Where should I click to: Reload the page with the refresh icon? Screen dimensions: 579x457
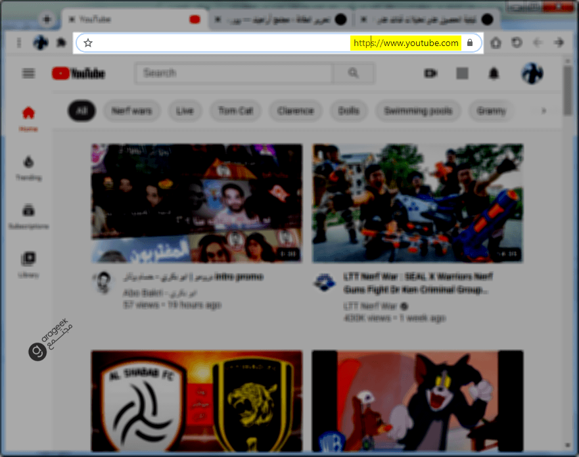(x=517, y=43)
